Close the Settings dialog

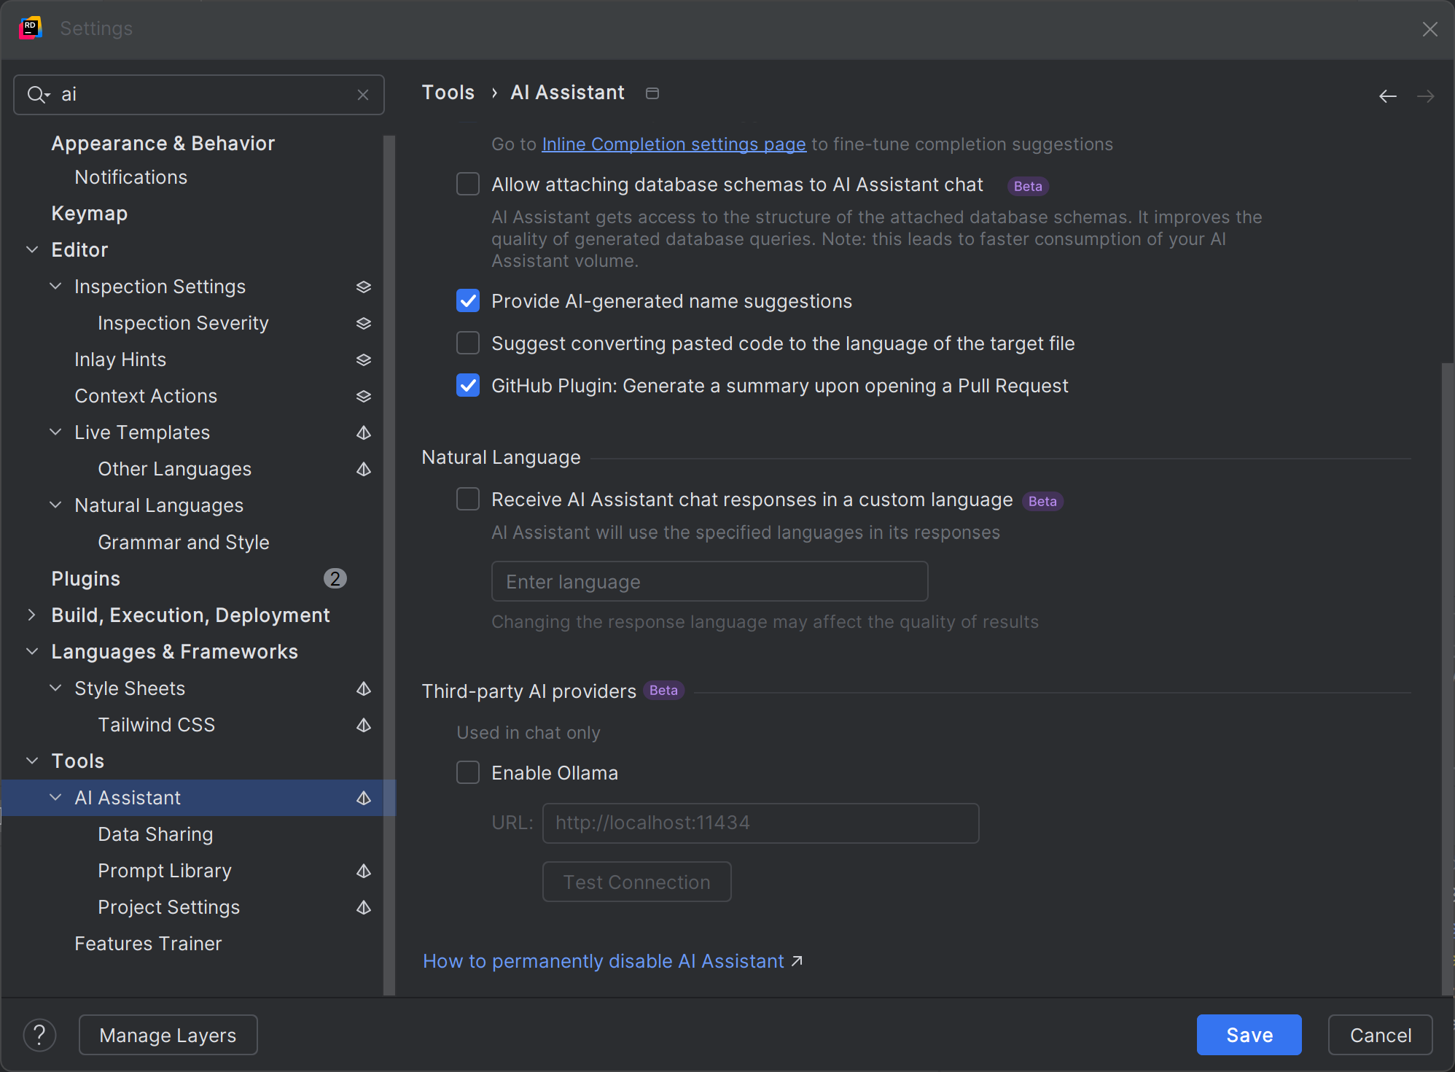(x=1429, y=29)
